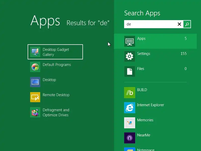Screen dimensions: 201x151
Task: Click the "Internet Explorer" label text
Action: [x=150, y=105]
